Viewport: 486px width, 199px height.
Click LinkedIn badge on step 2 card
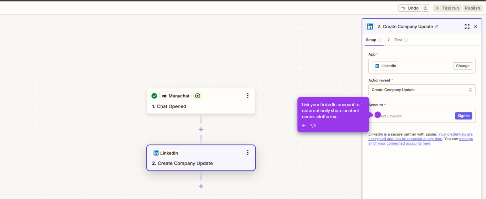166,153
